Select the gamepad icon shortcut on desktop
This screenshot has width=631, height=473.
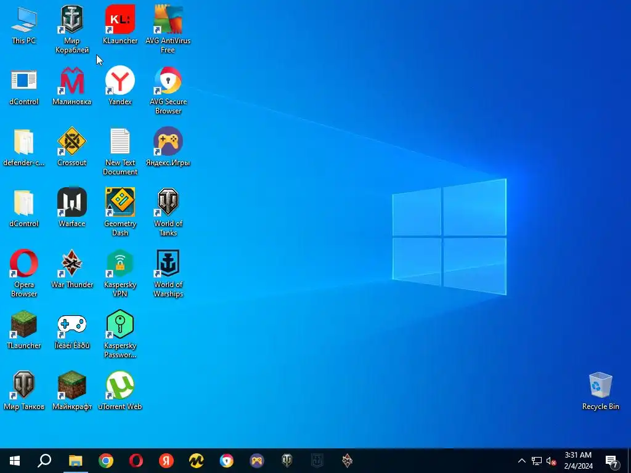pyautogui.click(x=72, y=331)
